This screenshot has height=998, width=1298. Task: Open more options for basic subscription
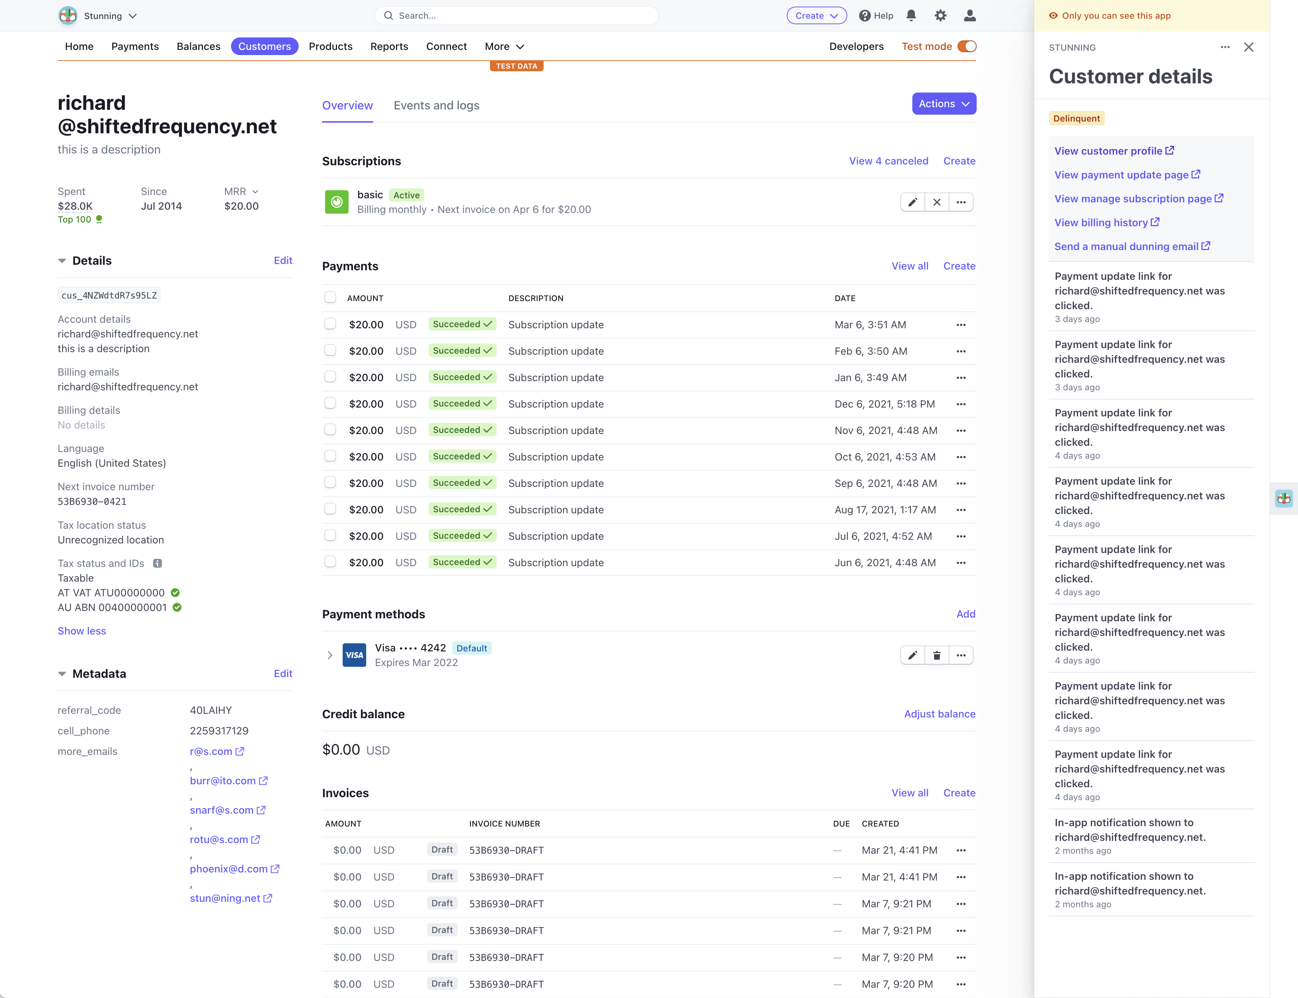click(961, 202)
